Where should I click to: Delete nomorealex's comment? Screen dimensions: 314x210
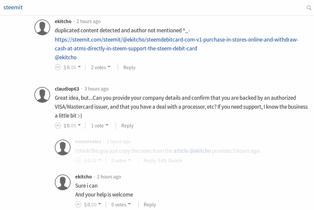coord(175,161)
